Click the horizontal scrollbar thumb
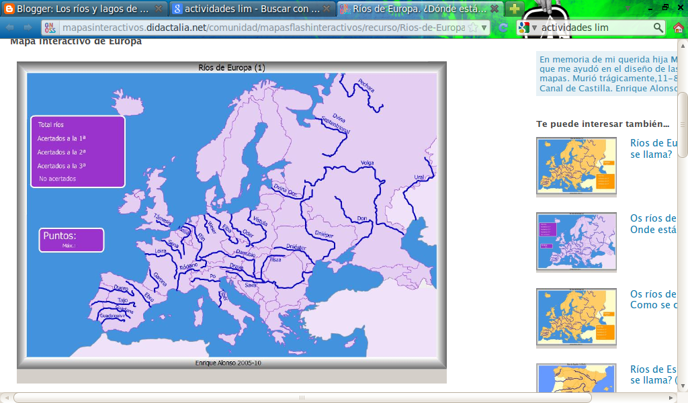This screenshot has width=688, height=403. tap(302, 398)
